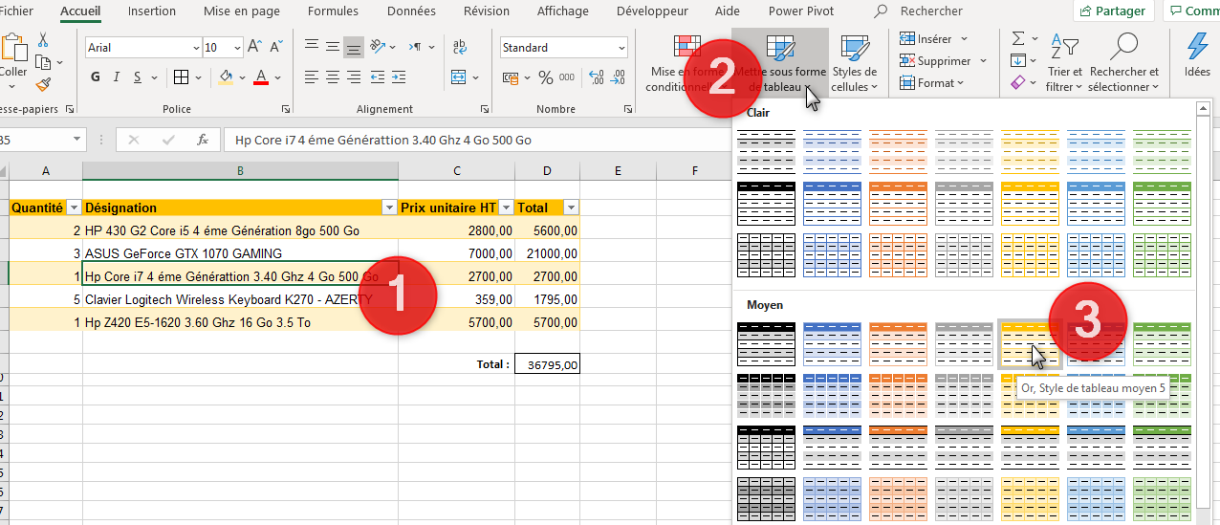Viewport: 1220px width, 525px height.
Task: Toggle align text left
Action: (x=311, y=77)
